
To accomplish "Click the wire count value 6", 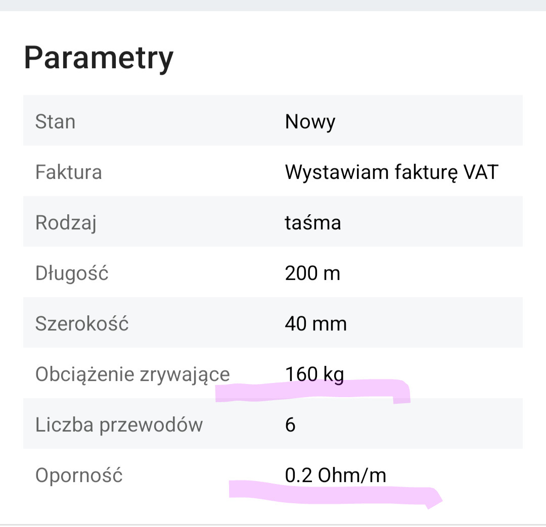I will [290, 425].
